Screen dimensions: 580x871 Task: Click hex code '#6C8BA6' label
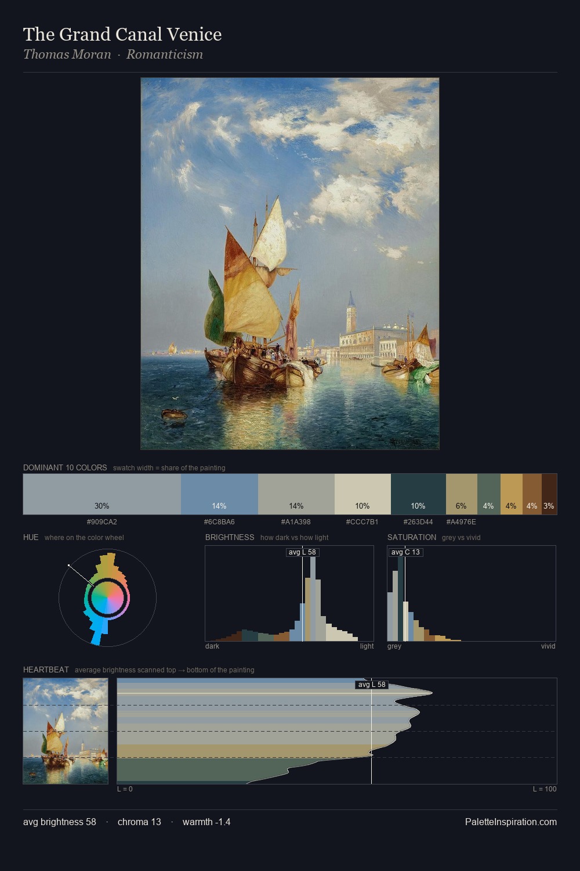219,522
